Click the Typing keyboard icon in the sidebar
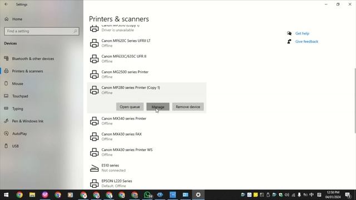This screenshot has width=356, height=200. point(6,108)
